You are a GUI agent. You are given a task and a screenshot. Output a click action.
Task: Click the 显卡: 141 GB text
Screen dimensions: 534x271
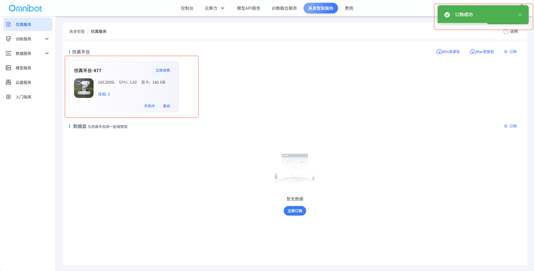(x=153, y=82)
